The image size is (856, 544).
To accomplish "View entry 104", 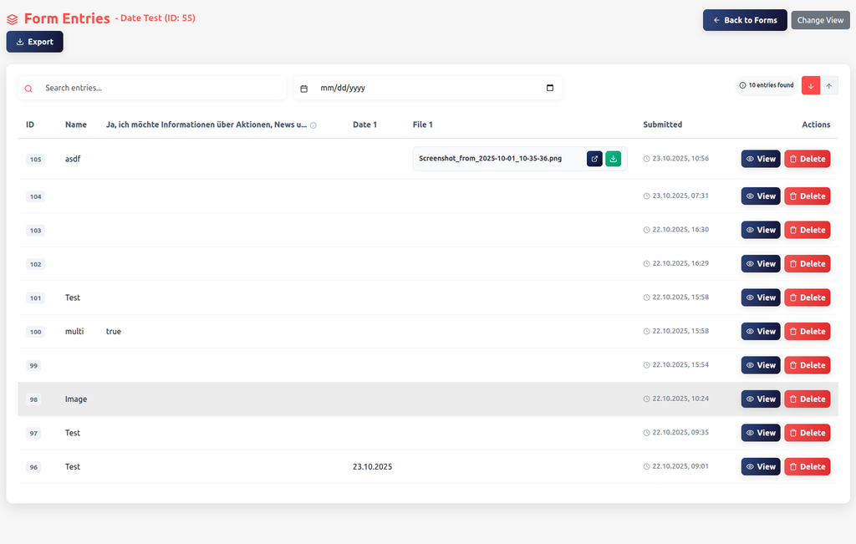I will tap(761, 196).
